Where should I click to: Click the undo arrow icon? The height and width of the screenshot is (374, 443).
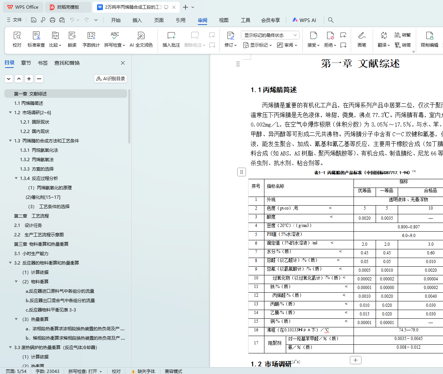coord(72,20)
